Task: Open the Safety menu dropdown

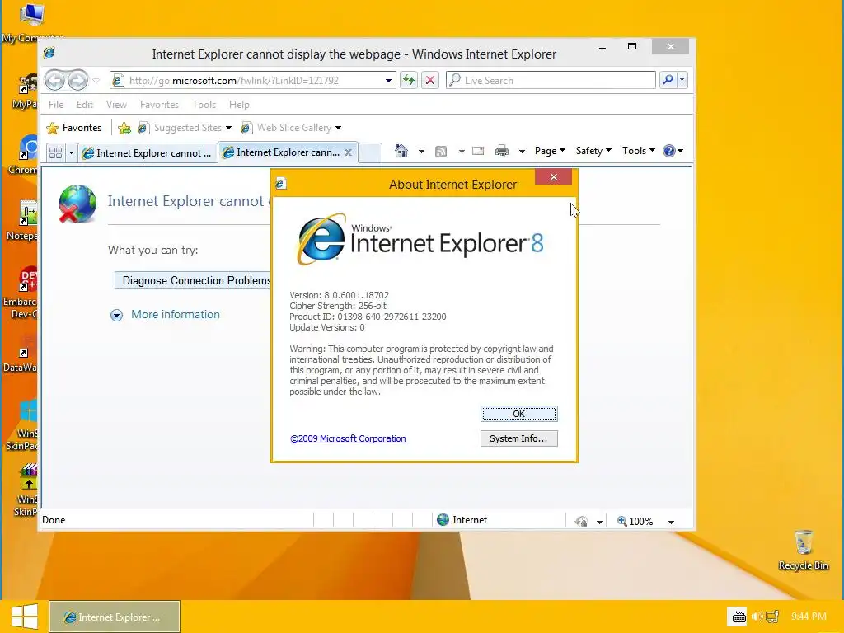Action: pos(593,151)
